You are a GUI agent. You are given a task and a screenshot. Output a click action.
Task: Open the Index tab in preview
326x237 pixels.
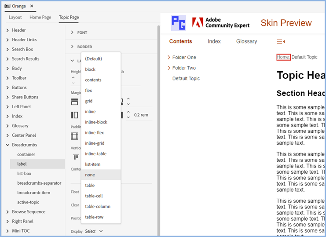click(x=214, y=41)
